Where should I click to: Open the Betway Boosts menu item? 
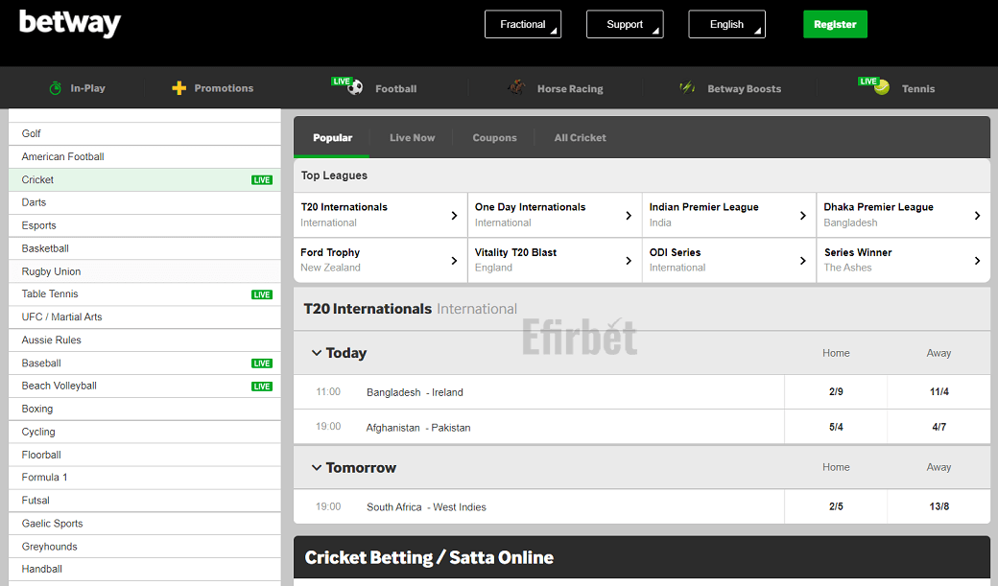pyautogui.click(x=744, y=88)
